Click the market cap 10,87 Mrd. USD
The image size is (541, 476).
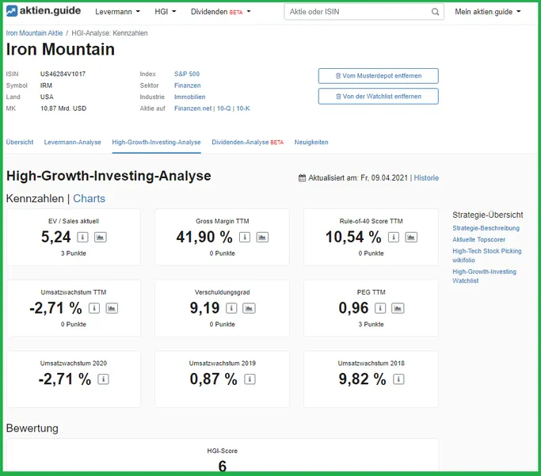[63, 109]
